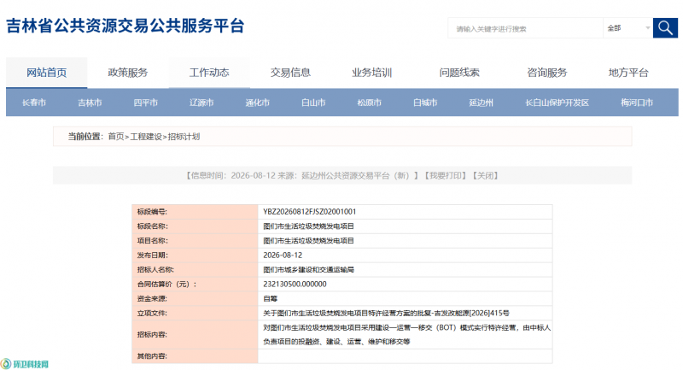Select 长春市 in the city bar
The image size is (683, 370).
pyautogui.click(x=34, y=103)
